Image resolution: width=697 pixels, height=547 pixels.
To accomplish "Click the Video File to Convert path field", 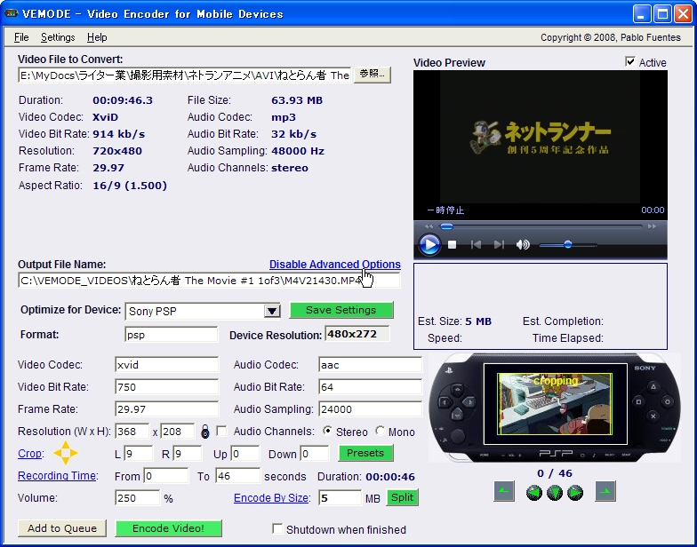I will tap(185, 75).
